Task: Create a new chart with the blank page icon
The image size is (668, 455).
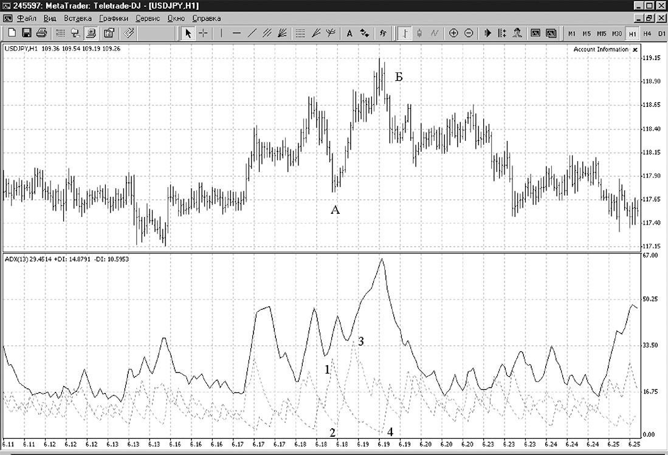Action: click(x=12, y=33)
